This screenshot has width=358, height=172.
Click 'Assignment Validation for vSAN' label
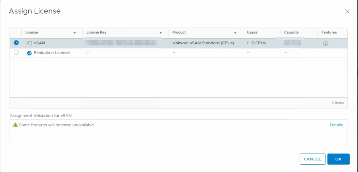pyautogui.click(x=41, y=115)
